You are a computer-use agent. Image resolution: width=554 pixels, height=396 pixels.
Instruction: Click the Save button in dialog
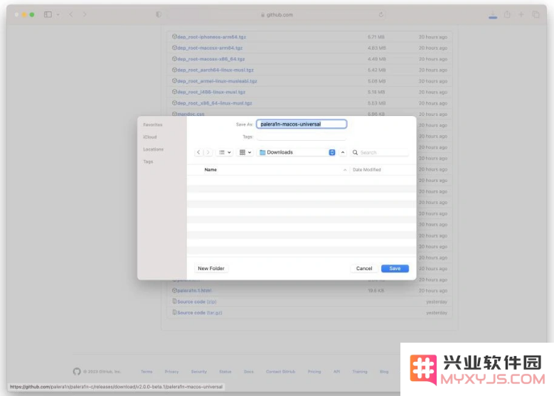395,269
